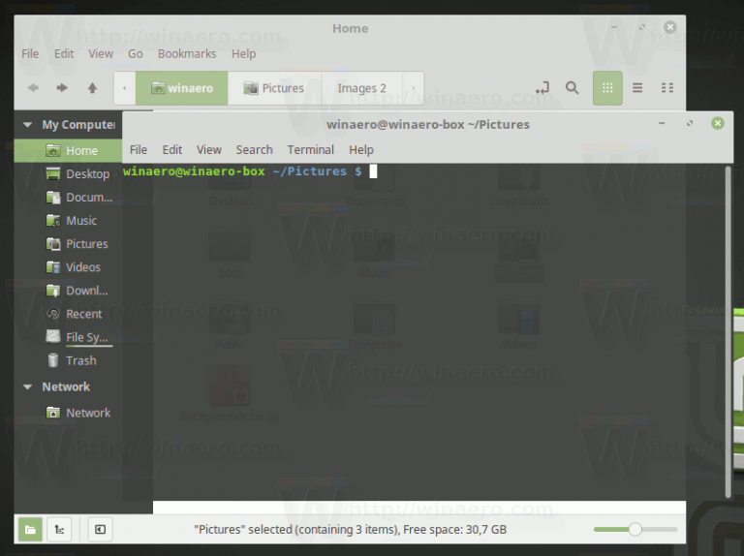
Task: Open the file manager's View menu
Action: [101, 53]
